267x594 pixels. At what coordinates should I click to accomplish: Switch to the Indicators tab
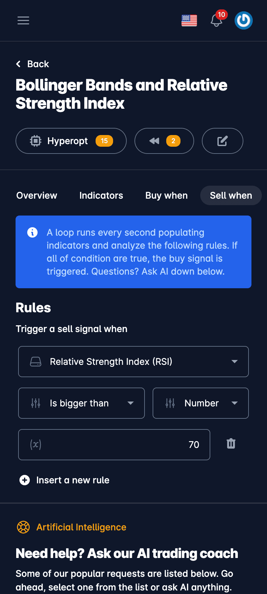tap(101, 195)
